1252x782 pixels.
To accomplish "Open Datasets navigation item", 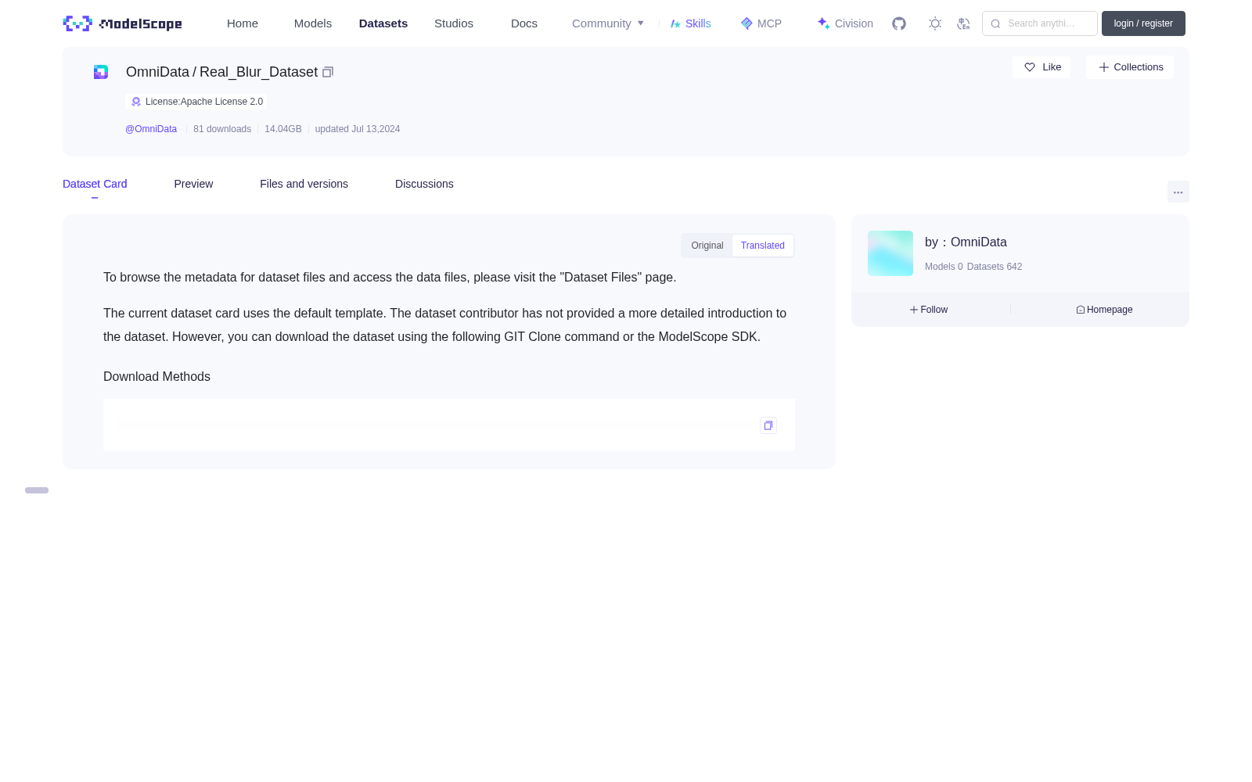I will (383, 23).
